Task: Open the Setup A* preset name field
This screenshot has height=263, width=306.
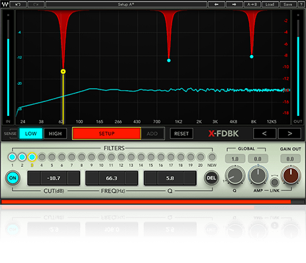Action: (126, 4)
